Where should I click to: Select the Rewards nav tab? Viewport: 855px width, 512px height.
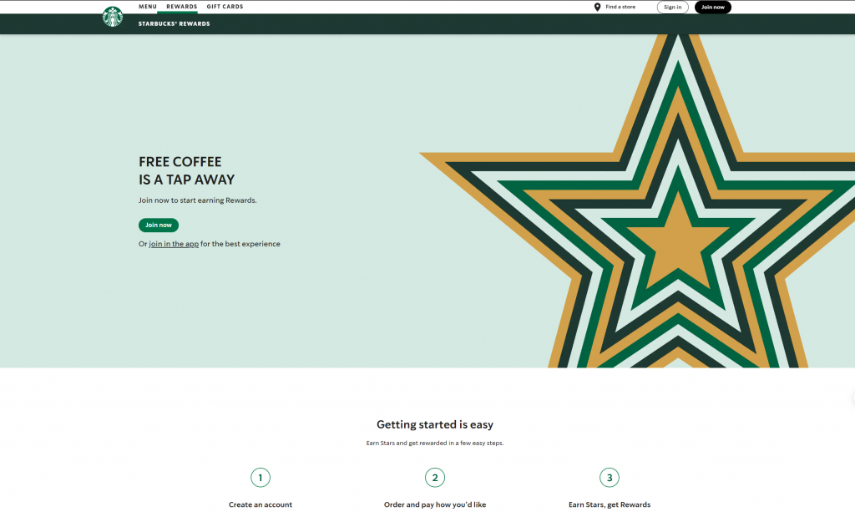click(181, 7)
